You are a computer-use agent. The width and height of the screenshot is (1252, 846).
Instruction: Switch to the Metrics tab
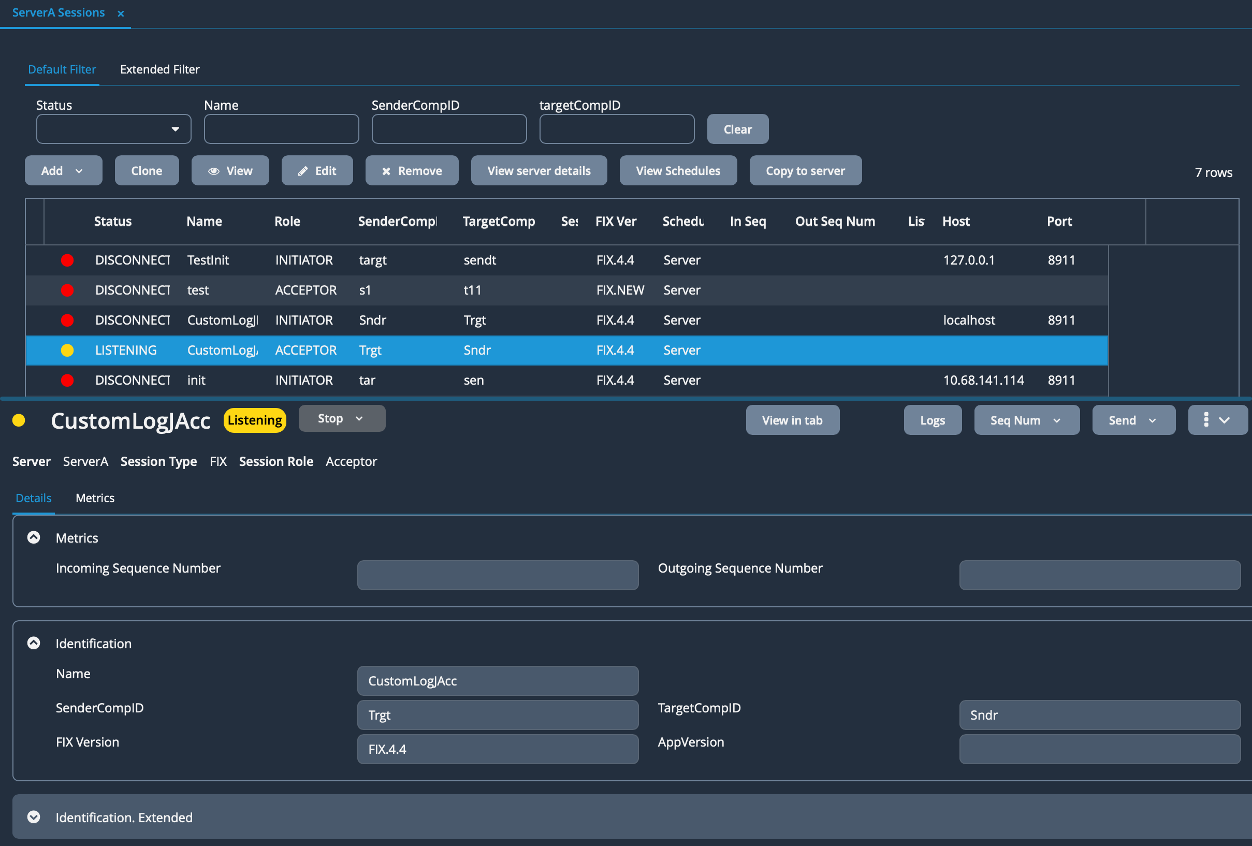[95, 498]
